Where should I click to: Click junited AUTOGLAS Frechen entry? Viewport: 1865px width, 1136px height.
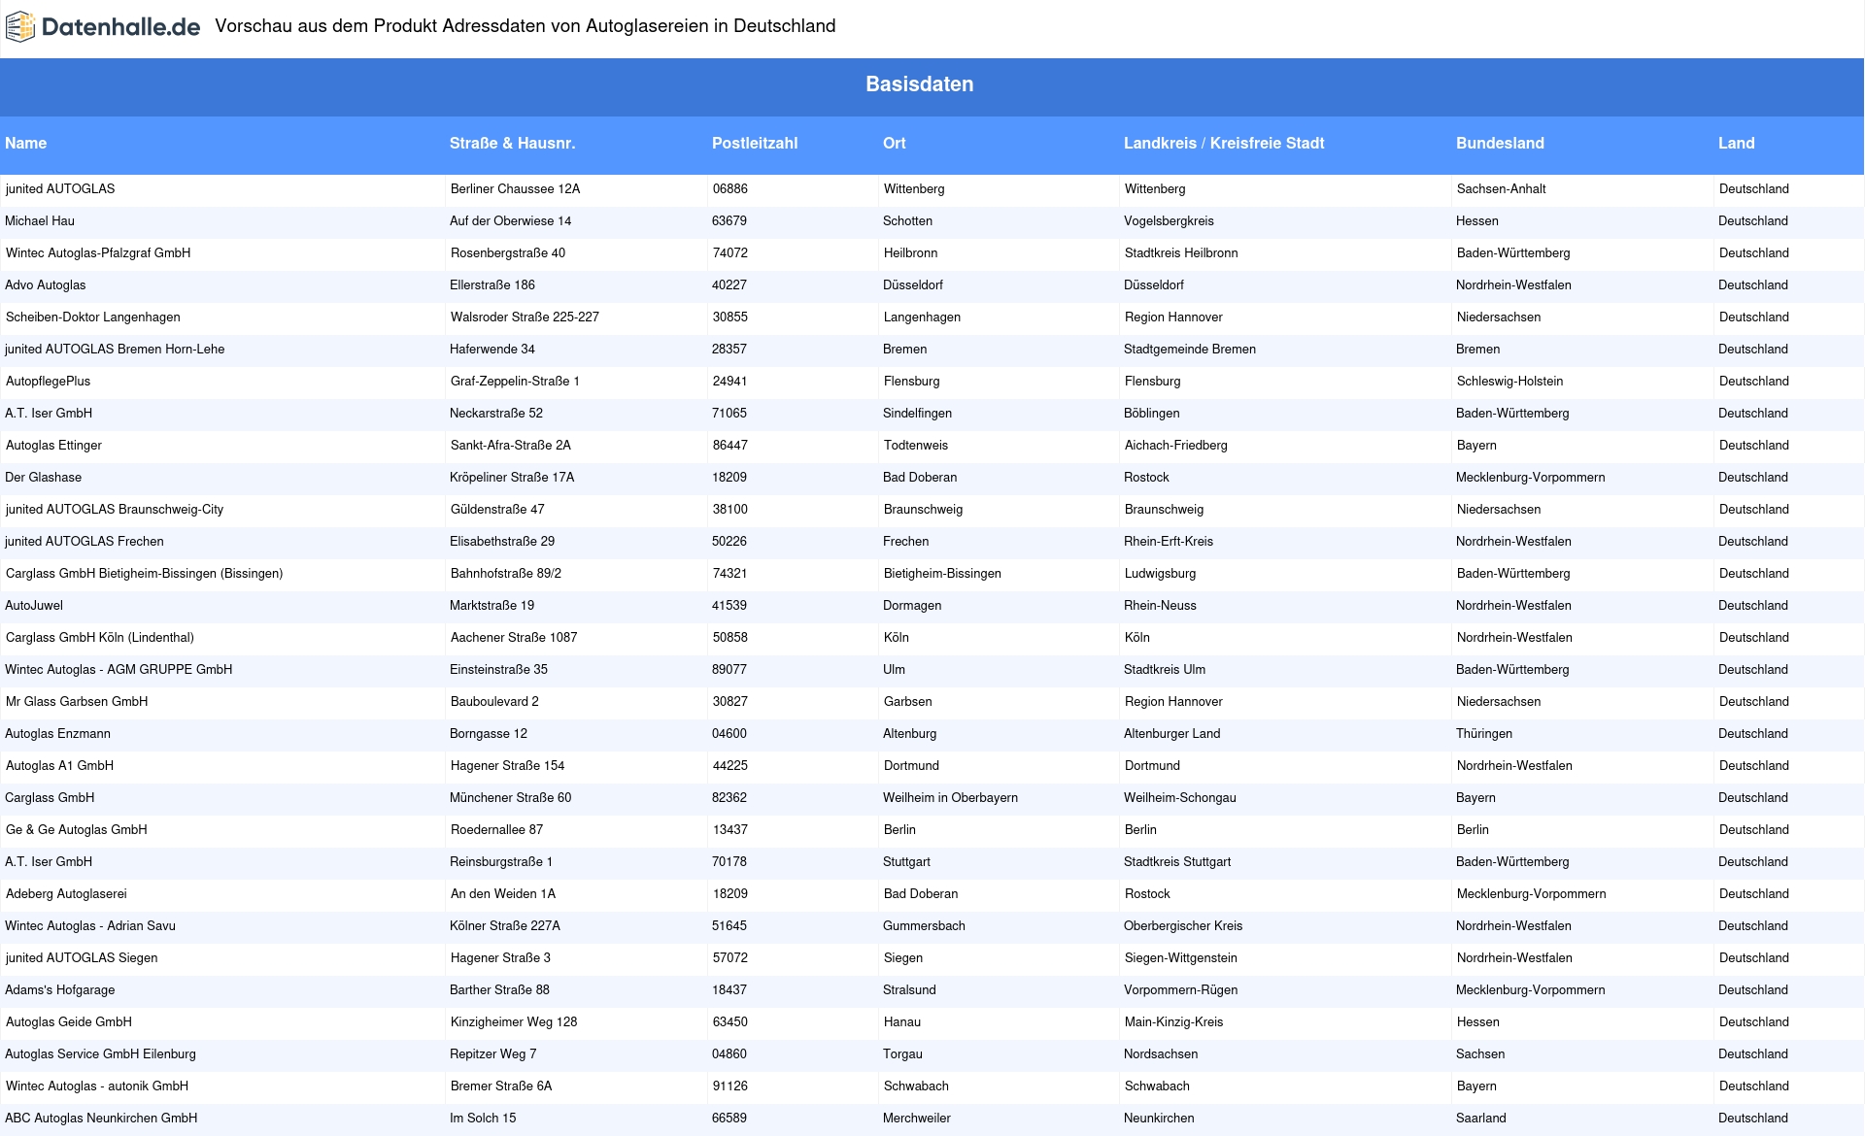[x=85, y=542]
